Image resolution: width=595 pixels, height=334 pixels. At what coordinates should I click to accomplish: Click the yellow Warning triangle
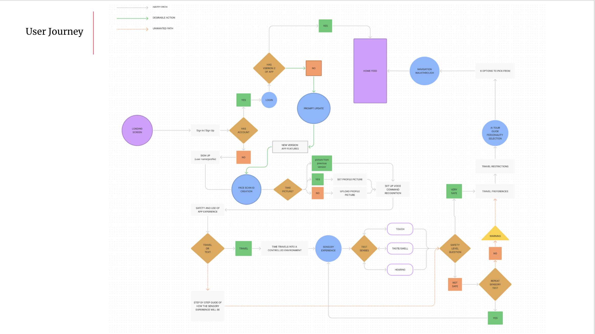point(495,235)
